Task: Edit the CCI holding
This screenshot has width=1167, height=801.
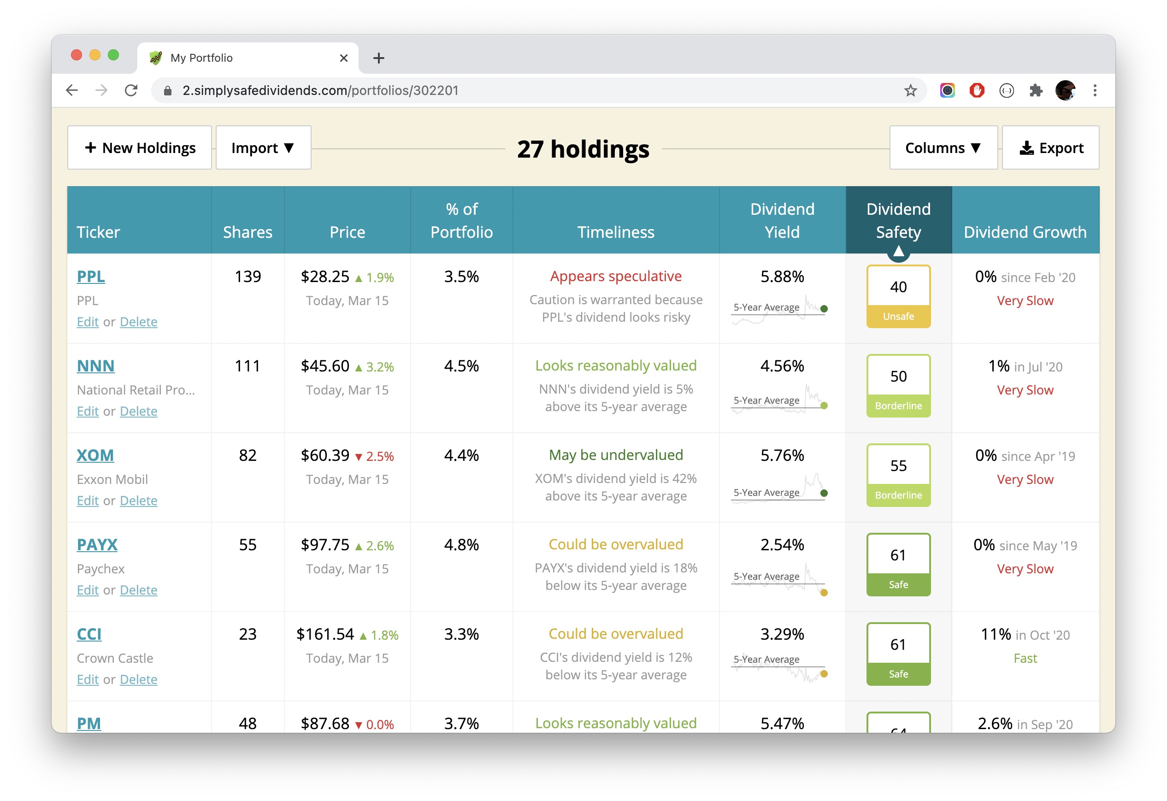Action: tap(88, 679)
